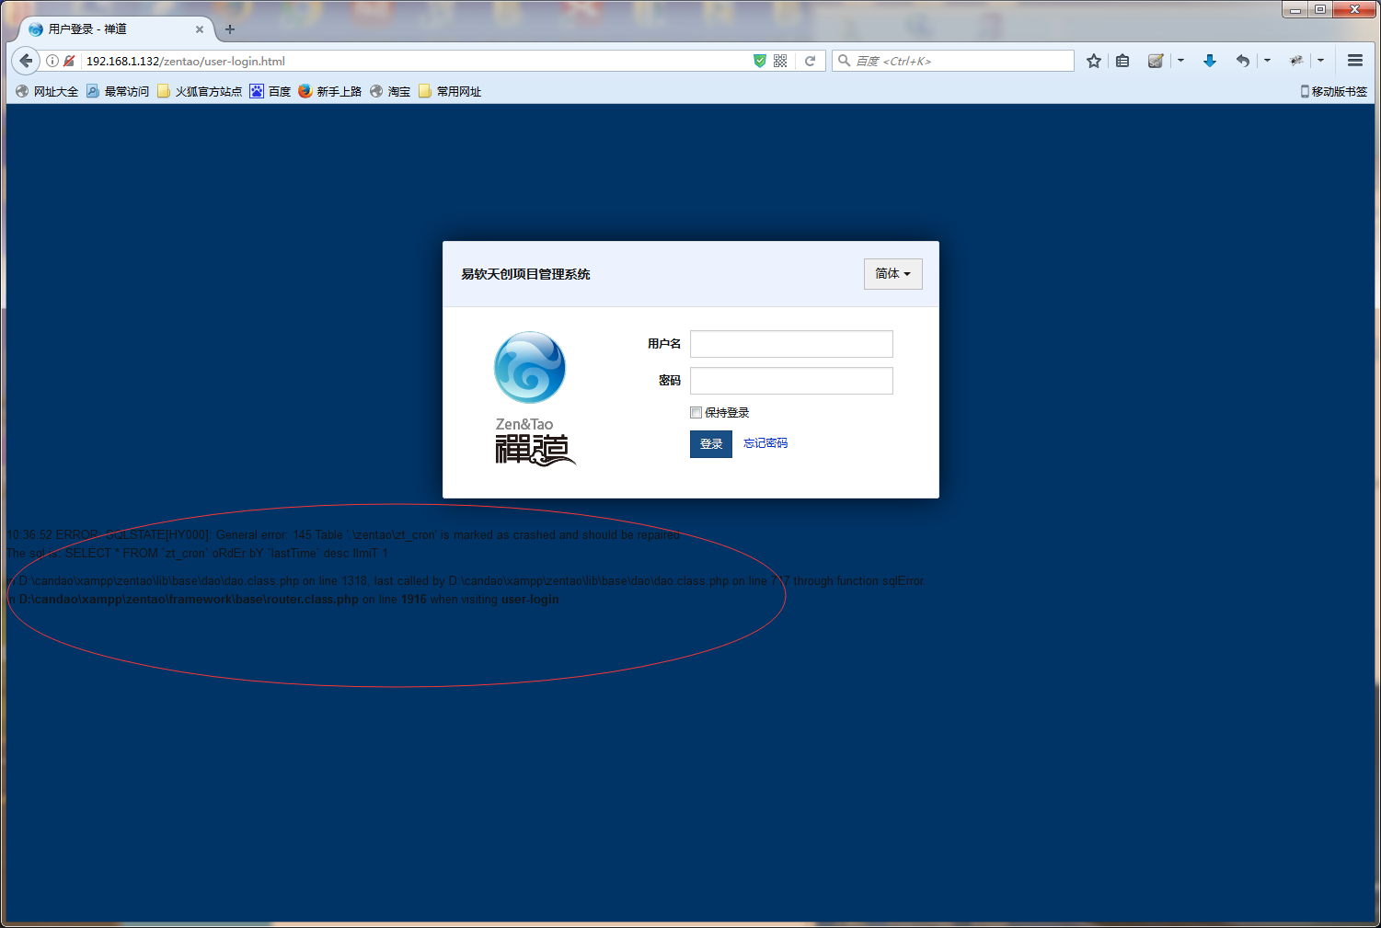Image resolution: width=1381 pixels, height=928 pixels.
Task: Click the Zen&Tao swirl logo
Action: (x=530, y=367)
